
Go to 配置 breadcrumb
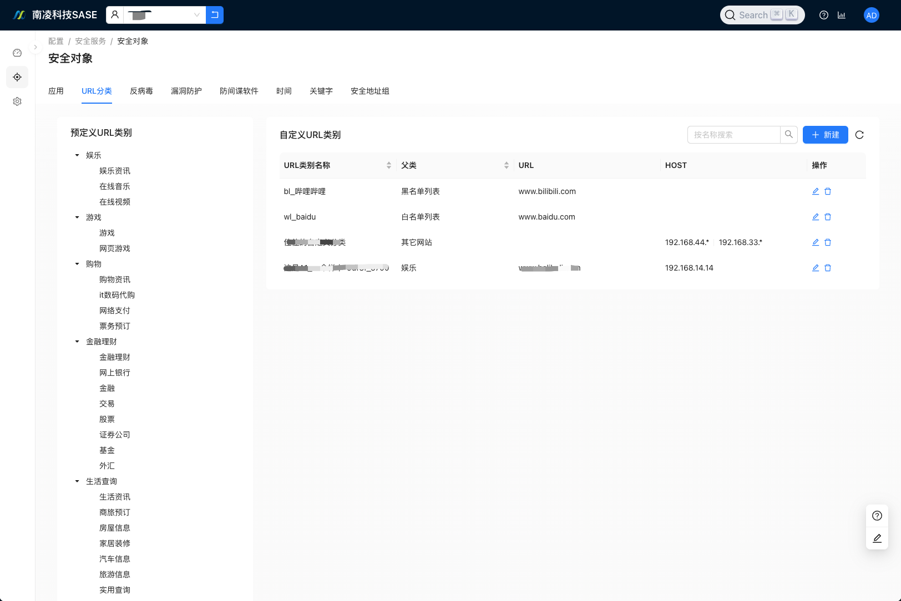(x=56, y=41)
